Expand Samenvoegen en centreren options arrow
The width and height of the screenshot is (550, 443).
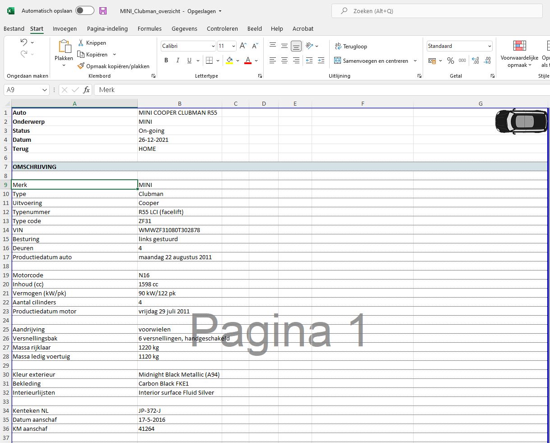pos(415,61)
